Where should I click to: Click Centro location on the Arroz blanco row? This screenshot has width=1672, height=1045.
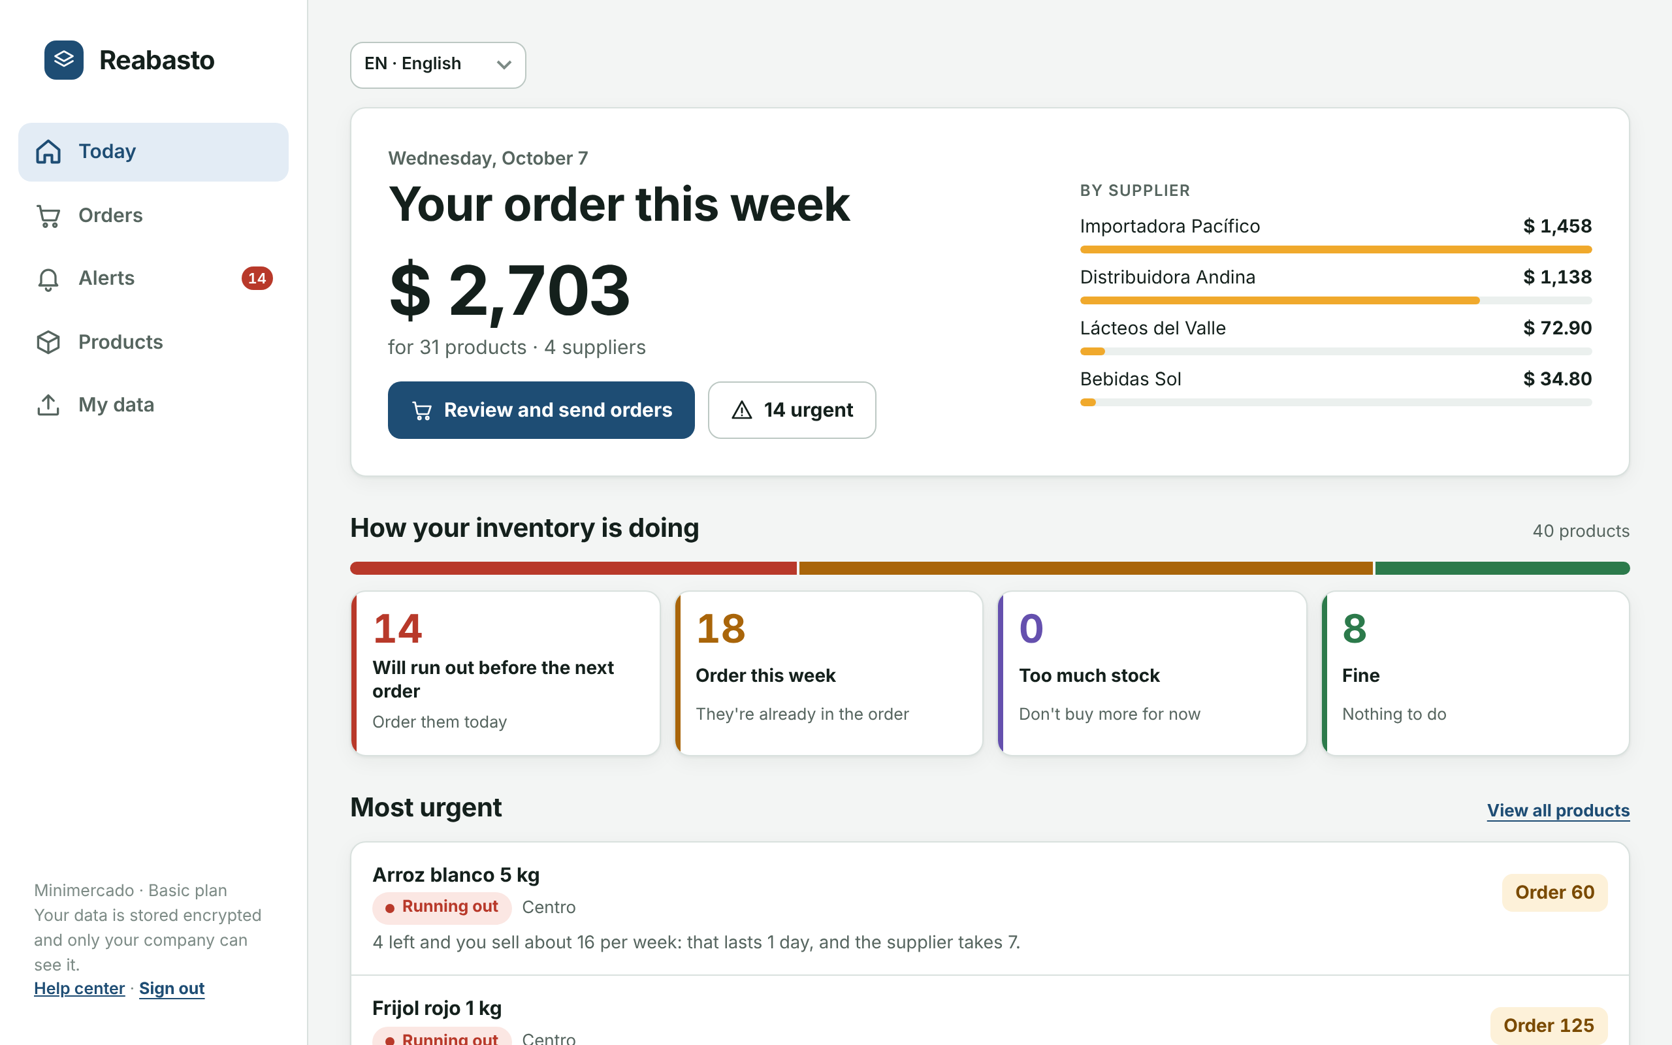pyautogui.click(x=549, y=907)
